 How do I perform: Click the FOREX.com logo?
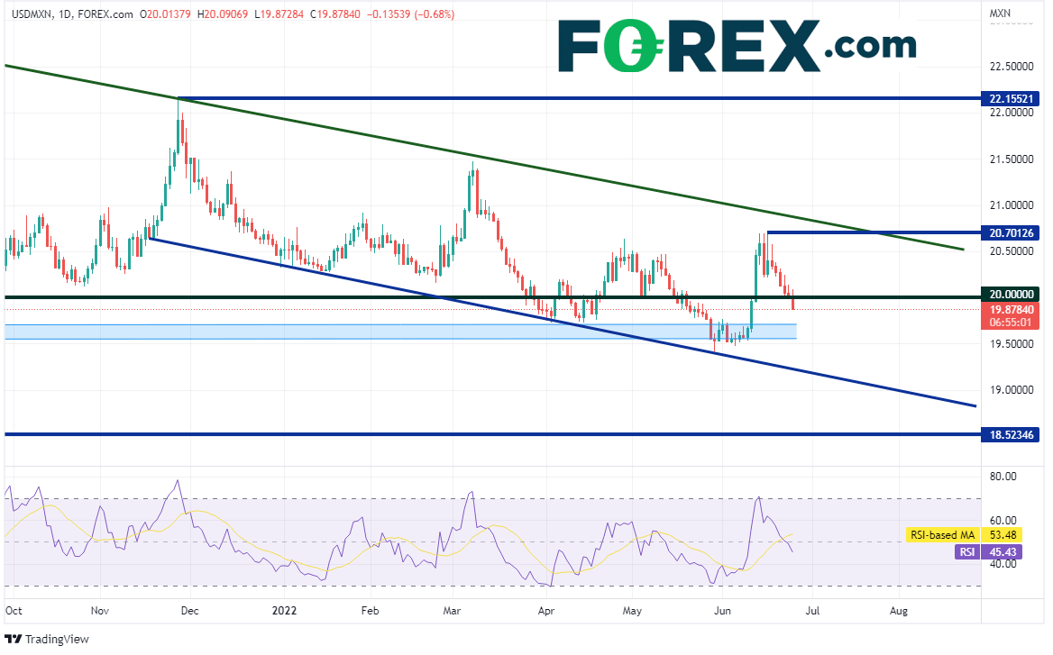[737, 46]
